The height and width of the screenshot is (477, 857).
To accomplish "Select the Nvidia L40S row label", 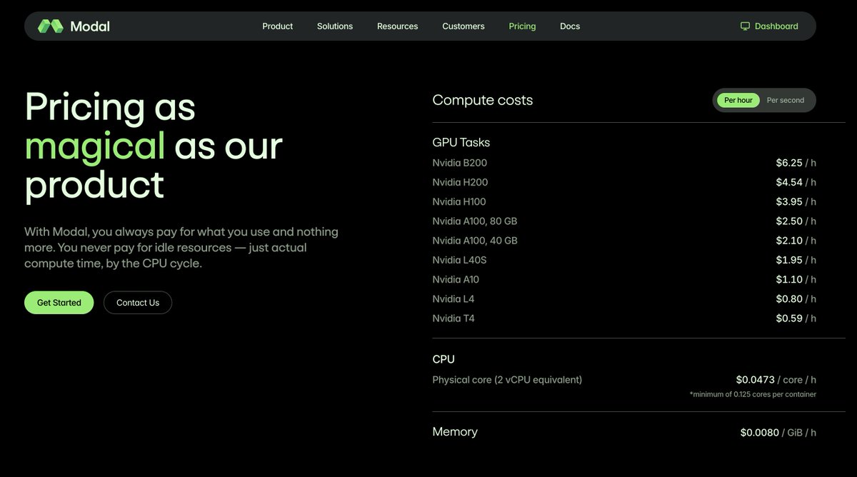I will pyautogui.click(x=459, y=260).
